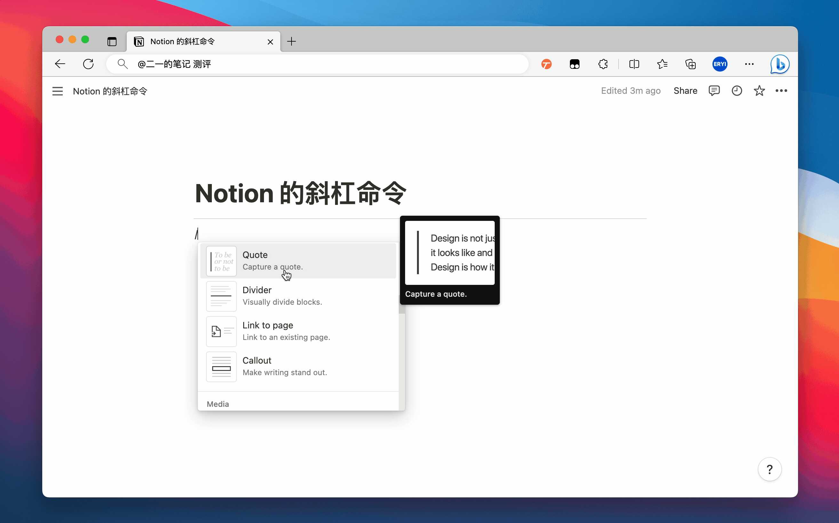The width and height of the screenshot is (839, 523).
Task: Click the Edited 3m ago text
Action: pos(631,91)
